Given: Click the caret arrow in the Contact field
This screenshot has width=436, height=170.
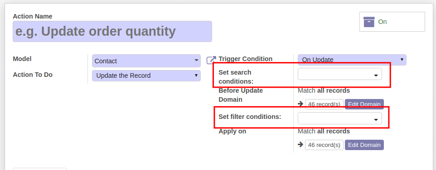Looking at the screenshot, I should (x=196, y=60).
